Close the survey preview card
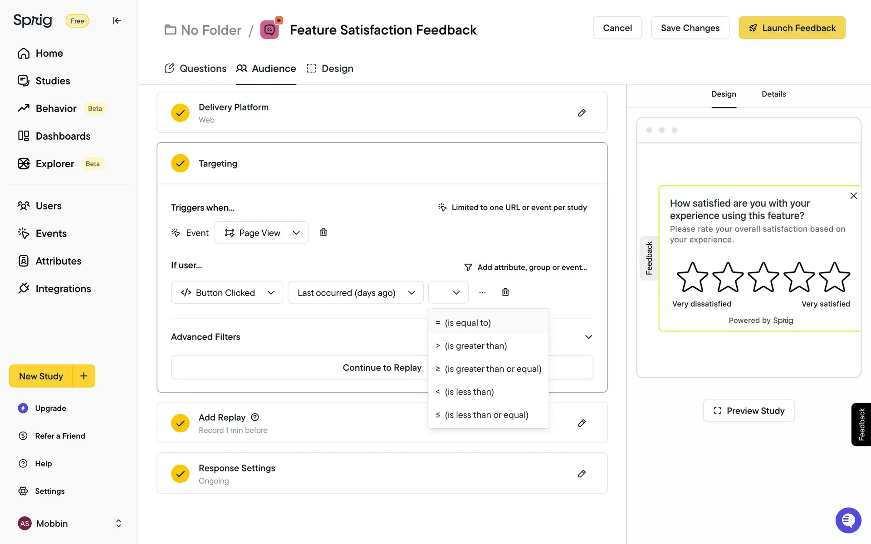Viewport: 871px width, 544px height. tap(853, 196)
